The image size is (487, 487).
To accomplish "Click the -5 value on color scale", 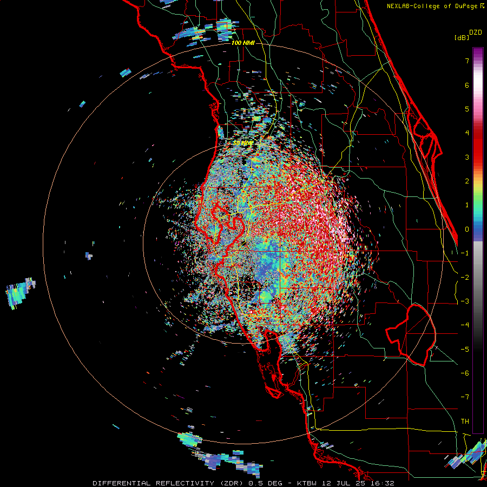I will click(x=465, y=350).
